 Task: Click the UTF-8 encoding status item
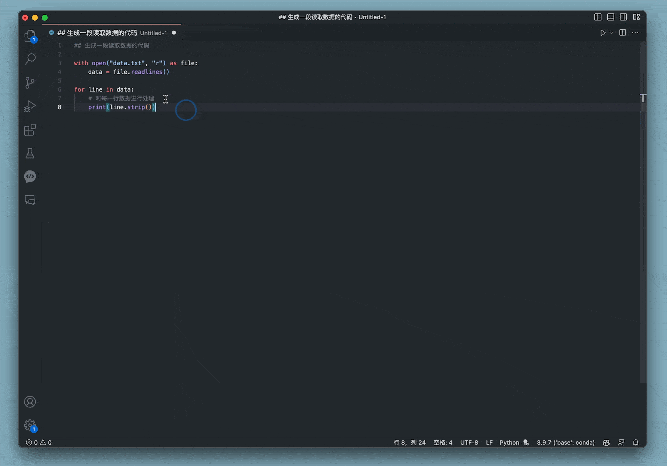click(x=469, y=442)
